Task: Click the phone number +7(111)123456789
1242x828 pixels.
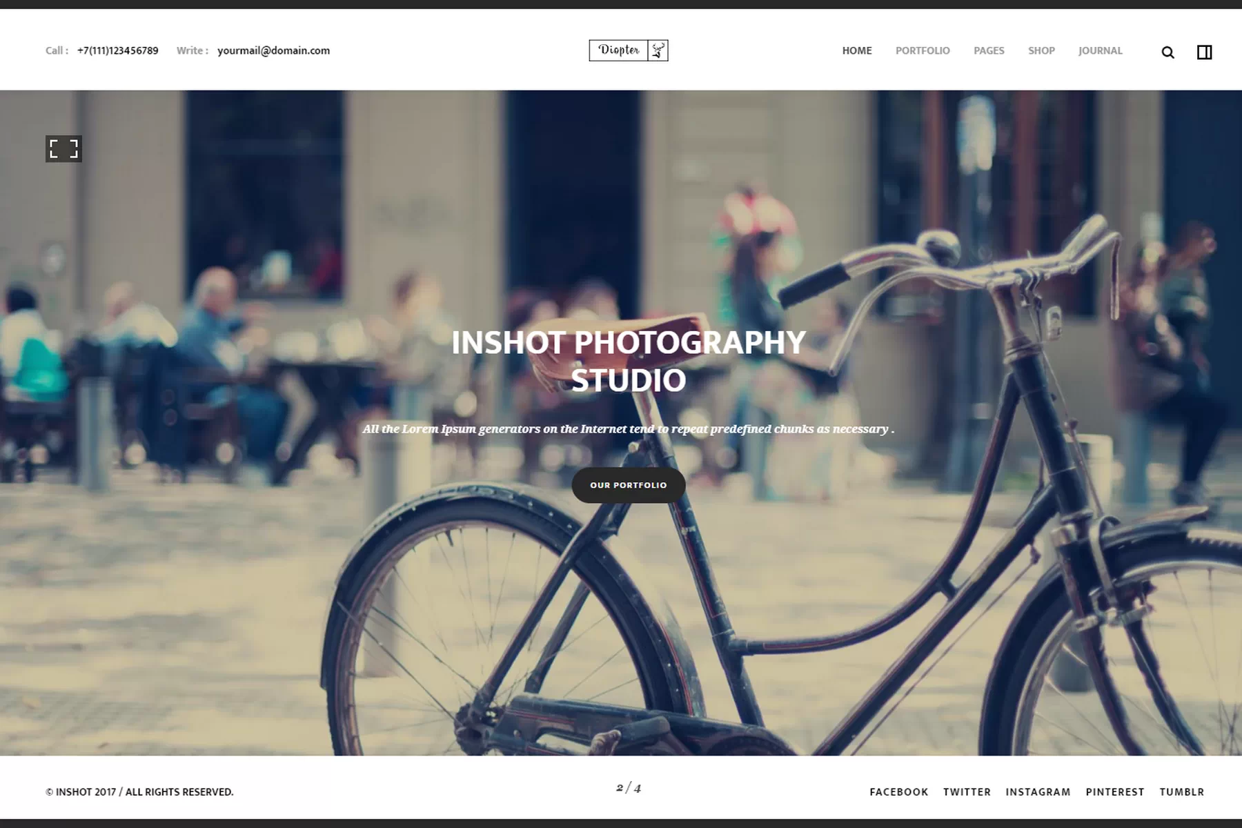Action: click(x=117, y=51)
